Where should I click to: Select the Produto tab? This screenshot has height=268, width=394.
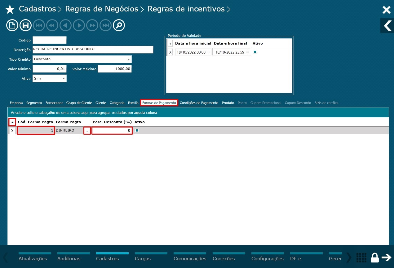228,102
